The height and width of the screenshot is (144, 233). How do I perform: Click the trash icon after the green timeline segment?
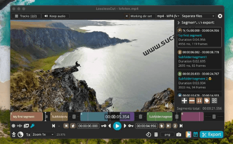(177, 117)
